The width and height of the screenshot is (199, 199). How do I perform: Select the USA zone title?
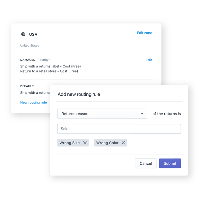tap(33, 34)
